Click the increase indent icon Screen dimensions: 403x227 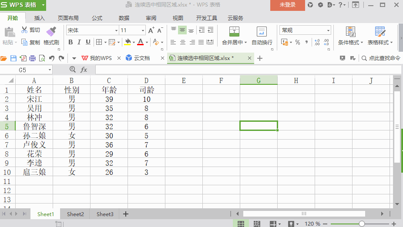(x=211, y=30)
